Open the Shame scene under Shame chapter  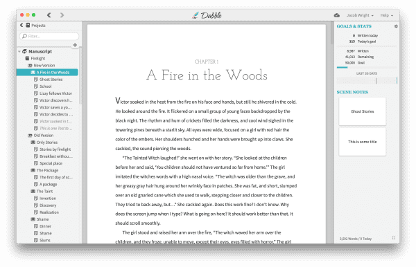tap(46, 233)
